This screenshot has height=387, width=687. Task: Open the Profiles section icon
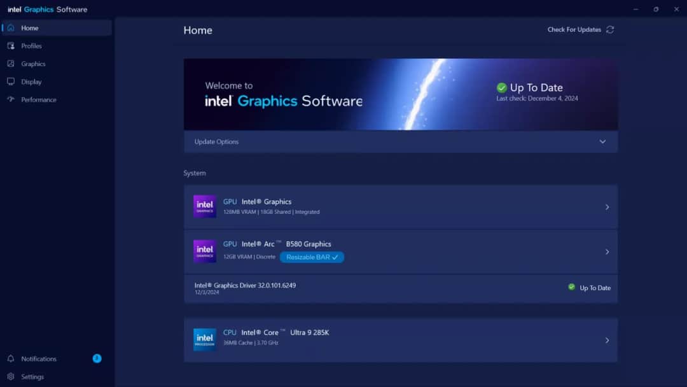[x=11, y=45]
